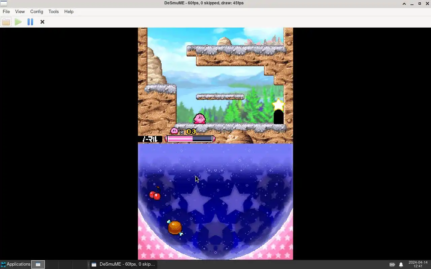Click the taskbar clock 2024-04-14 12:41

pyautogui.click(x=418, y=264)
